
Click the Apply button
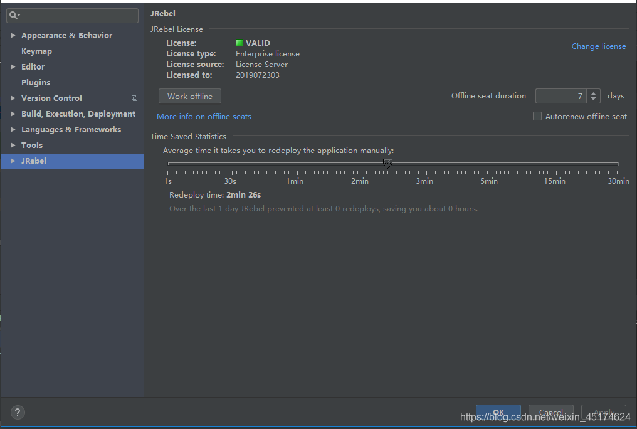tap(604, 412)
